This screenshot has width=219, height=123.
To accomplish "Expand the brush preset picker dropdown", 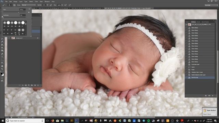I will (11, 5).
